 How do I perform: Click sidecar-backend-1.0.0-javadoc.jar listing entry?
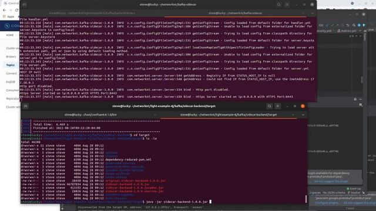coord(135,188)
